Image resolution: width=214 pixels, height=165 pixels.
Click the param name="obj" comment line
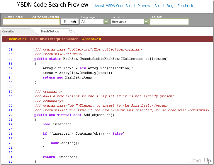pyautogui.click(x=101, y=106)
